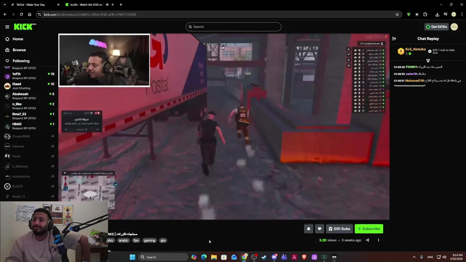Open chat user Mohanad116's name
This screenshot has height=262, width=466.
(x=415, y=81)
